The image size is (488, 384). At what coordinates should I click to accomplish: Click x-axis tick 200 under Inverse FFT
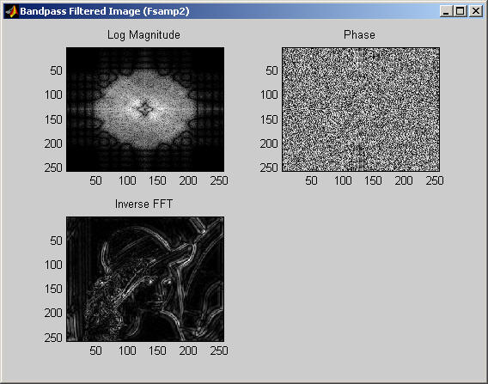tap(188, 350)
